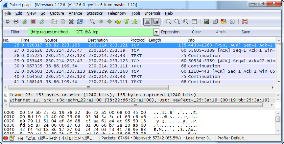This screenshot has width=284, height=144.
Task: Click the red expert info status indicator
Action: (6, 138)
